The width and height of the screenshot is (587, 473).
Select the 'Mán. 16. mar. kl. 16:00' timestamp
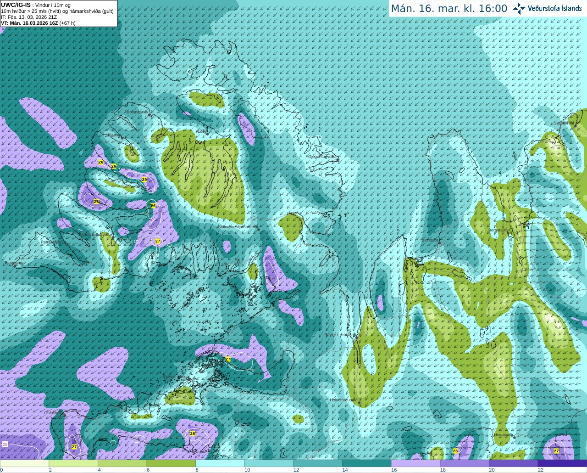(x=449, y=9)
